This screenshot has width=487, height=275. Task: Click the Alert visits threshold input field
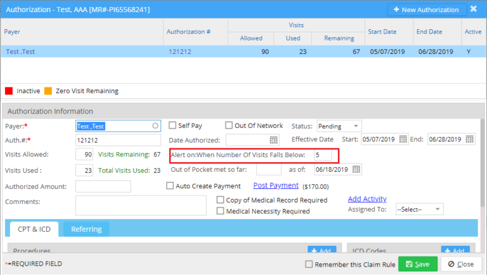click(322, 155)
